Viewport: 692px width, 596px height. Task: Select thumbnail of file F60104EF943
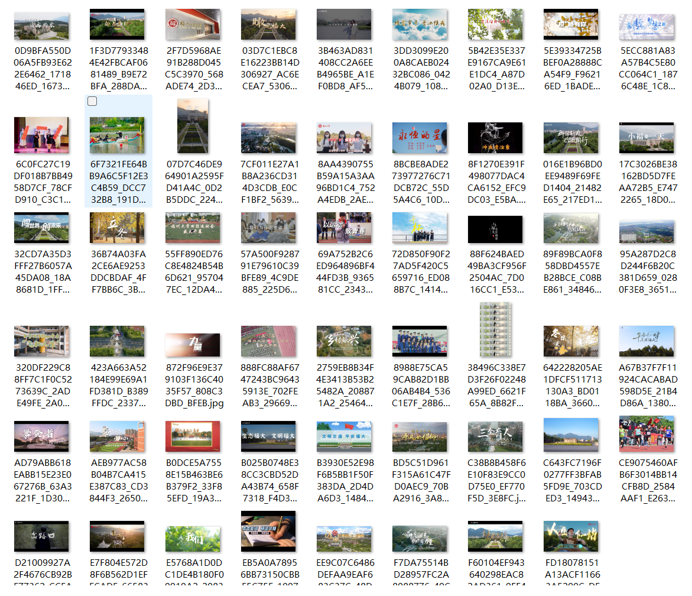click(495, 536)
